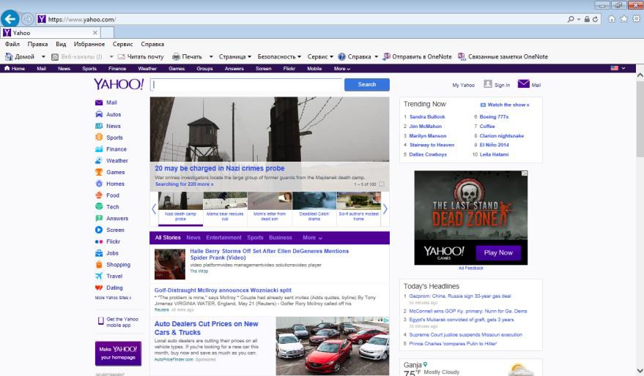Expand the Печать dropdown arrow
This screenshot has width=644, height=376.
pyautogui.click(x=211, y=56)
